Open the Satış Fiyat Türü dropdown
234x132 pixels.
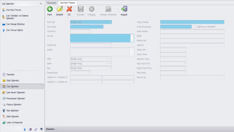click(184, 68)
